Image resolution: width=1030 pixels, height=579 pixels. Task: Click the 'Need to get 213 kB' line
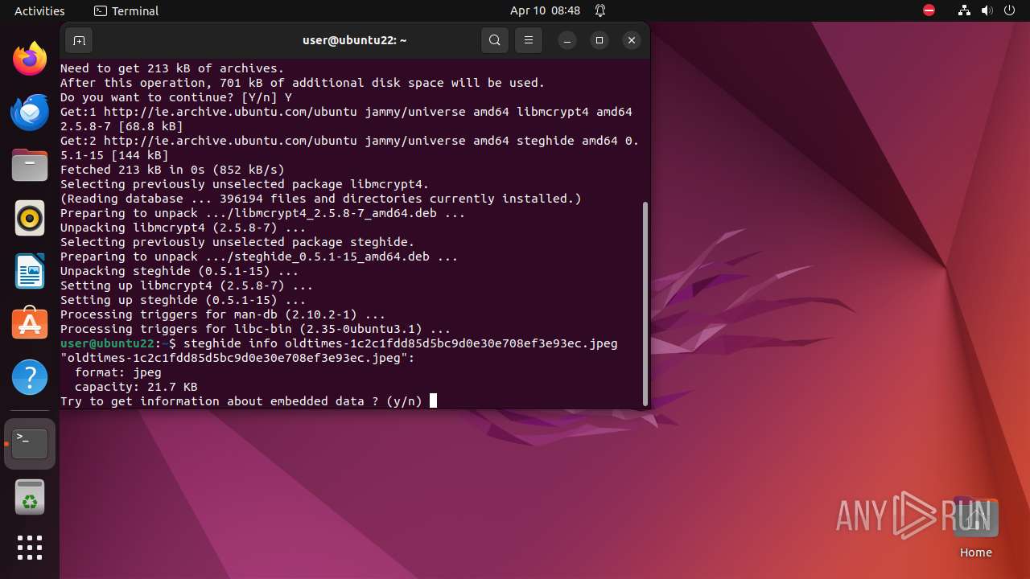(x=172, y=68)
